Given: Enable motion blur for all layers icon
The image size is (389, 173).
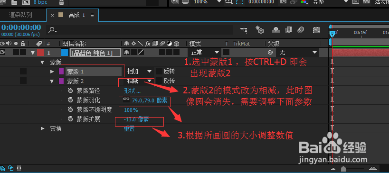Looking at the screenshot, I should pyautogui.click(x=301, y=30).
